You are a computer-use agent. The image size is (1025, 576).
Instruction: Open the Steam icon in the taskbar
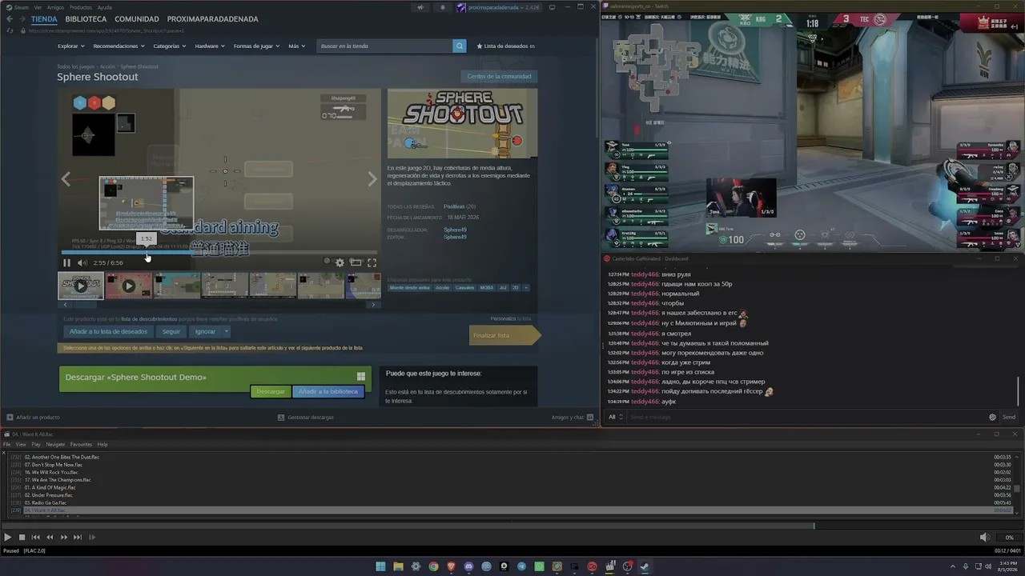pos(645,566)
